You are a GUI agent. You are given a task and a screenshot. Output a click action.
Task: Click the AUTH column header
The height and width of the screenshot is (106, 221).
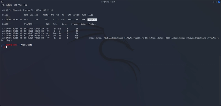[x=84, y=15]
